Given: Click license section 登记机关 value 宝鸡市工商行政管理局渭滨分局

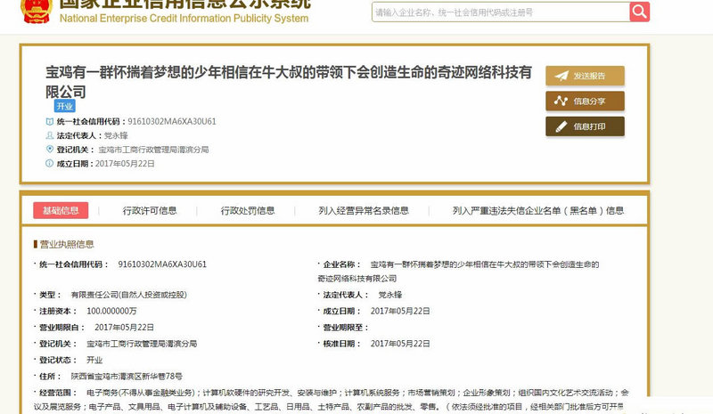Looking at the screenshot, I should [142, 344].
